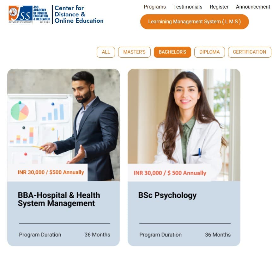Click BSc Psychology Program Duration row
This screenshot has width=272, height=261.
185,235
